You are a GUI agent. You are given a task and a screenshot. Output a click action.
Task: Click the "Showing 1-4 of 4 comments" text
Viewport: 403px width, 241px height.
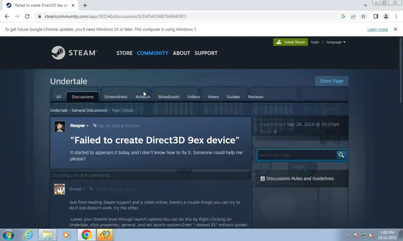tap(81, 175)
